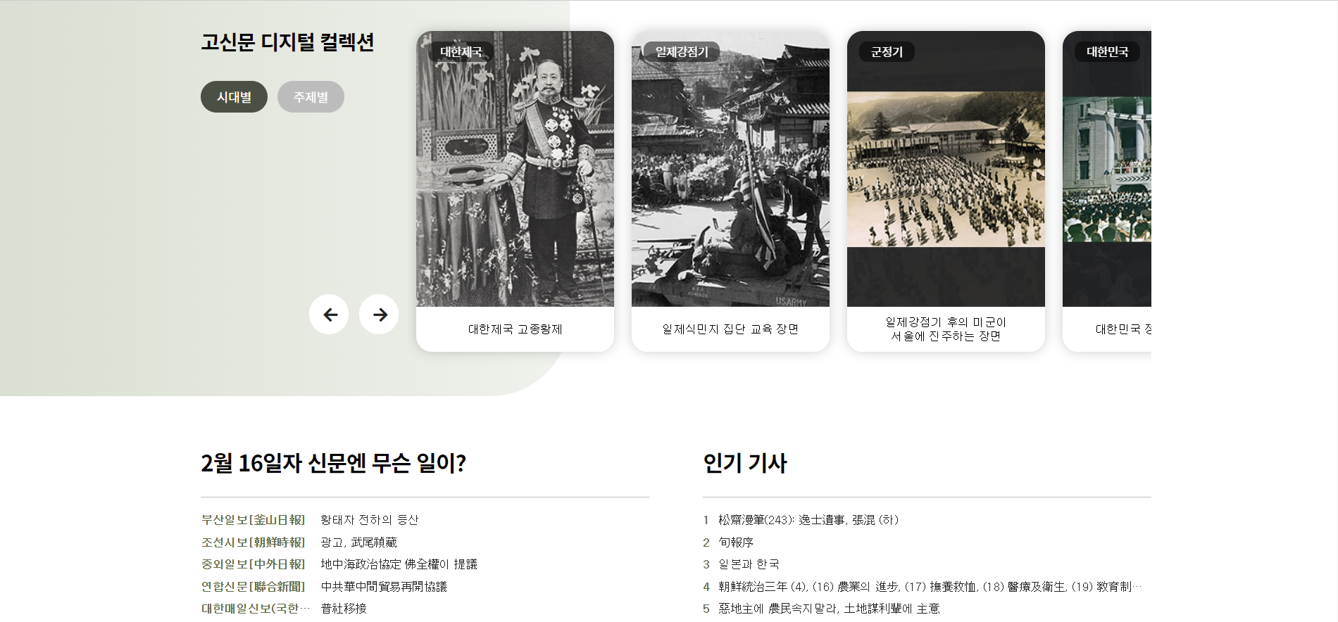Open the 연합신문[聯合新聞] newspaper link

coord(254,587)
